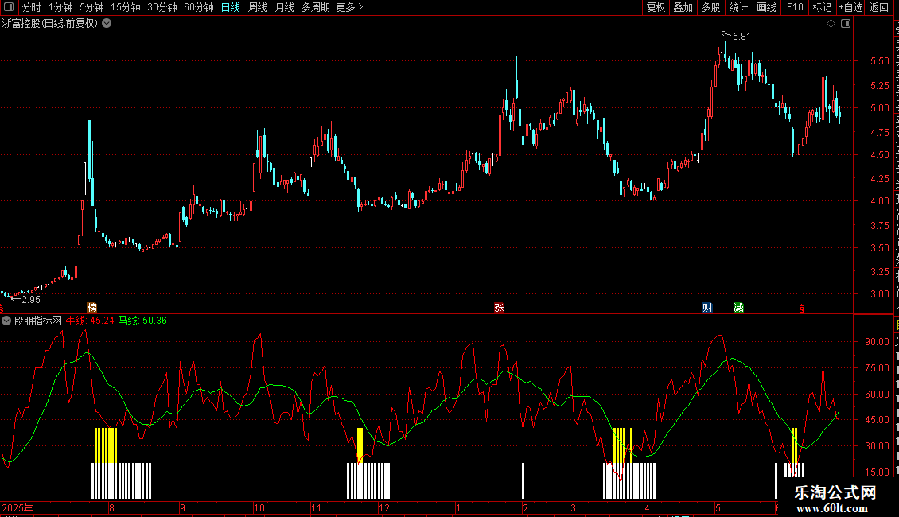899x517 pixels.
Task: Click the 马线: 50.36 readout
Action: pyautogui.click(x=142, y=321)
